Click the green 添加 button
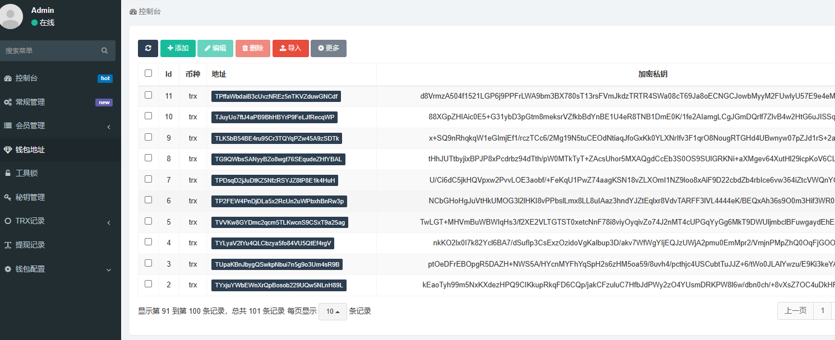Image resolution: width=835 pixels, height=340 pixels. [178, 48]
